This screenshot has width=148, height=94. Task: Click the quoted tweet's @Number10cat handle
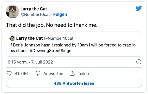click(59, 38)
